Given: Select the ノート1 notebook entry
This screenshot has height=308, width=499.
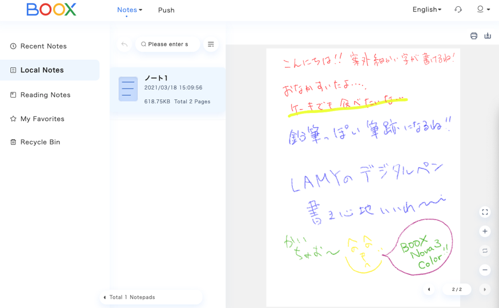Looking at the screenshot, I should [168, 91].
